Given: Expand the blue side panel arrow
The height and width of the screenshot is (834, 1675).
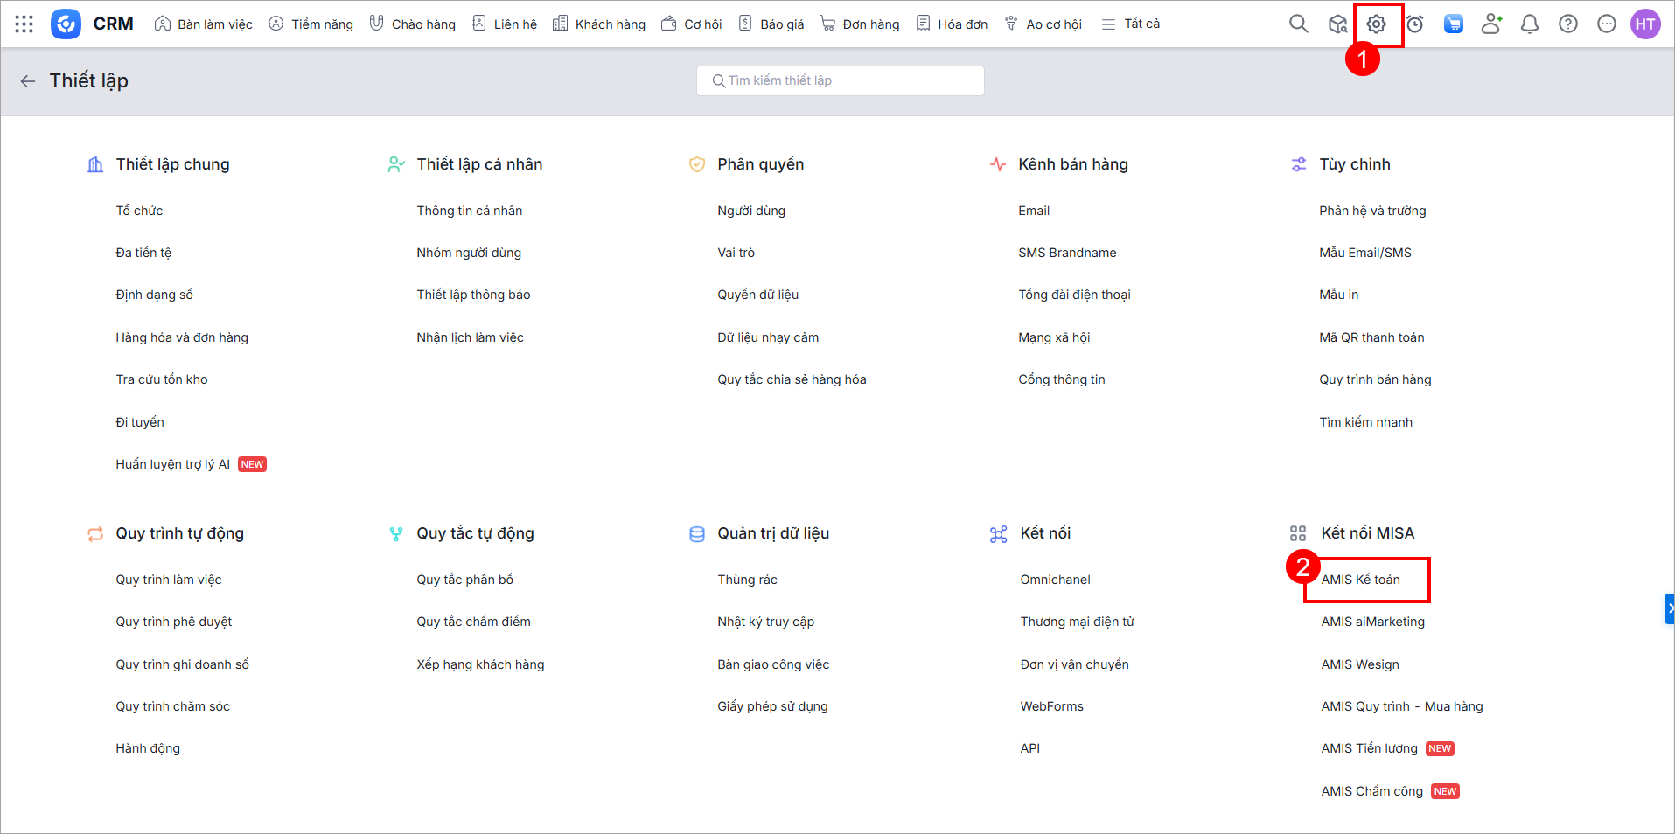Looking at the screenshot, I should tap(1669, 608).
